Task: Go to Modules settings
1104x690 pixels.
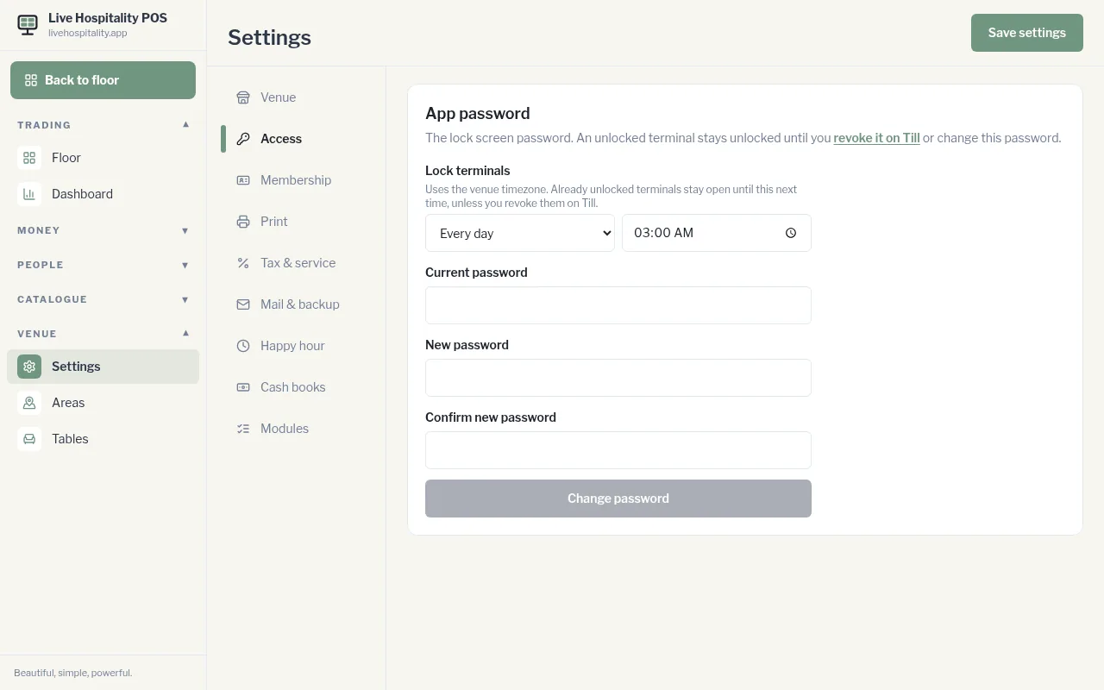Action: [297, 429]
